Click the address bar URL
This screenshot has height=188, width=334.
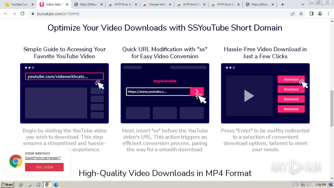pos(58,14)
